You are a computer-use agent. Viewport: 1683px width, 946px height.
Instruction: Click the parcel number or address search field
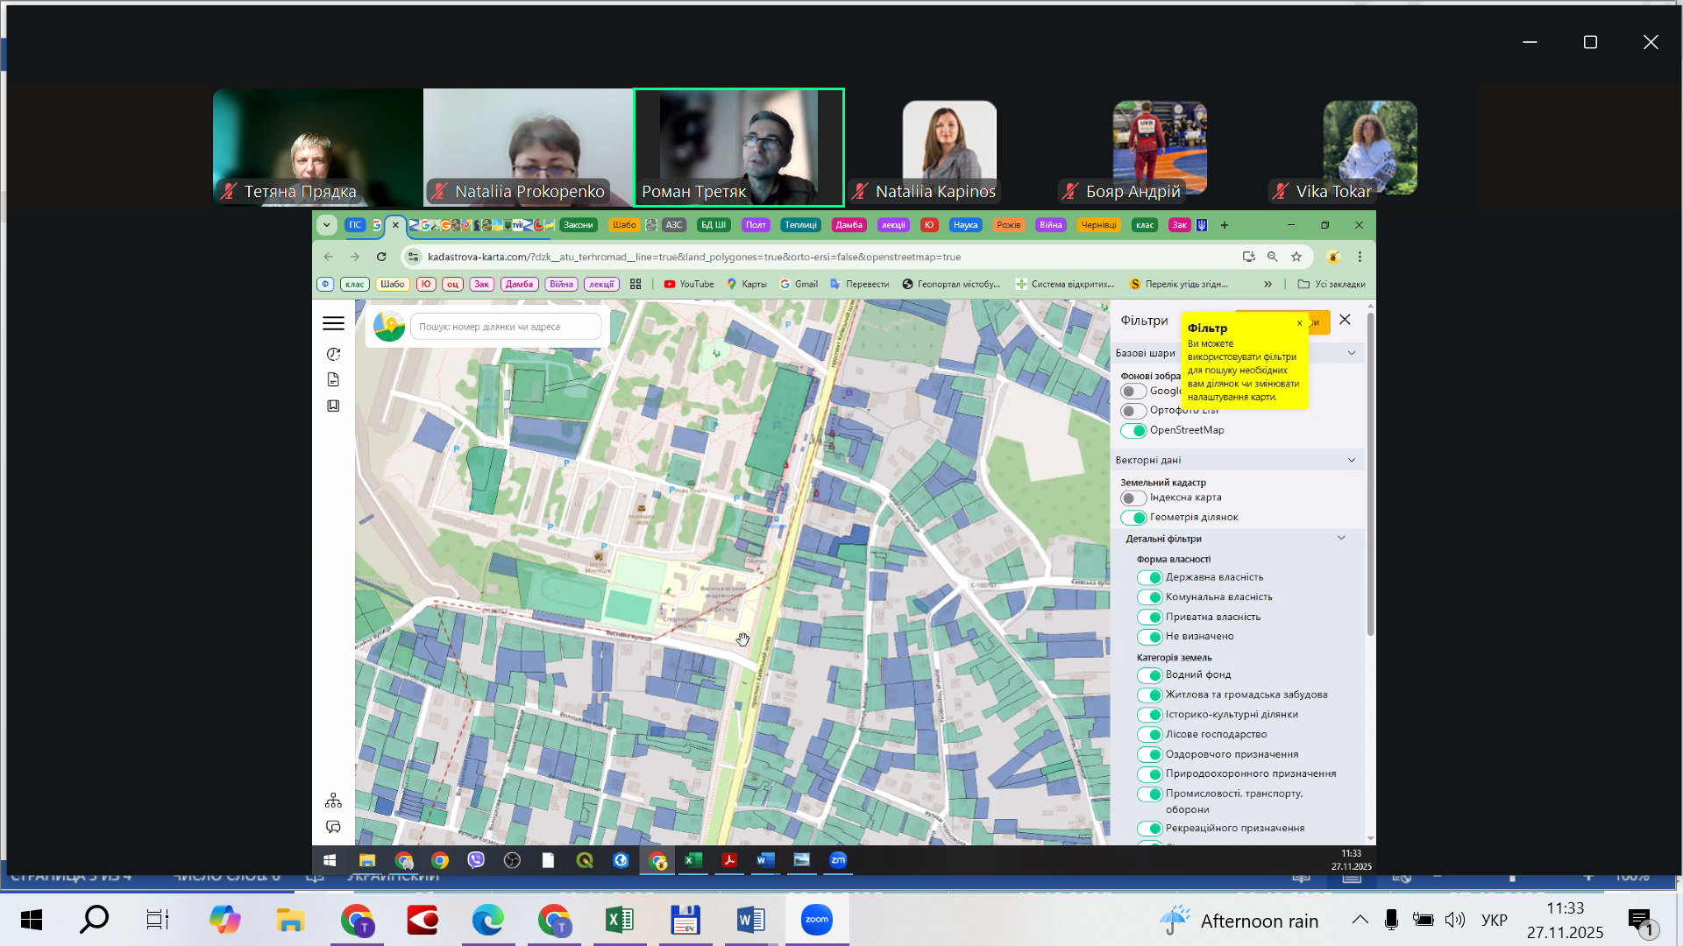pos(505,327)
